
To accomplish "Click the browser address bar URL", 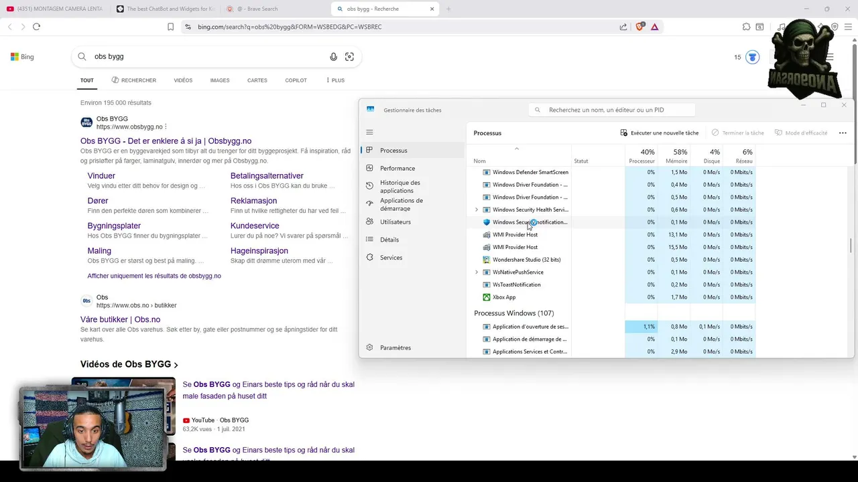I will [290, 27].
